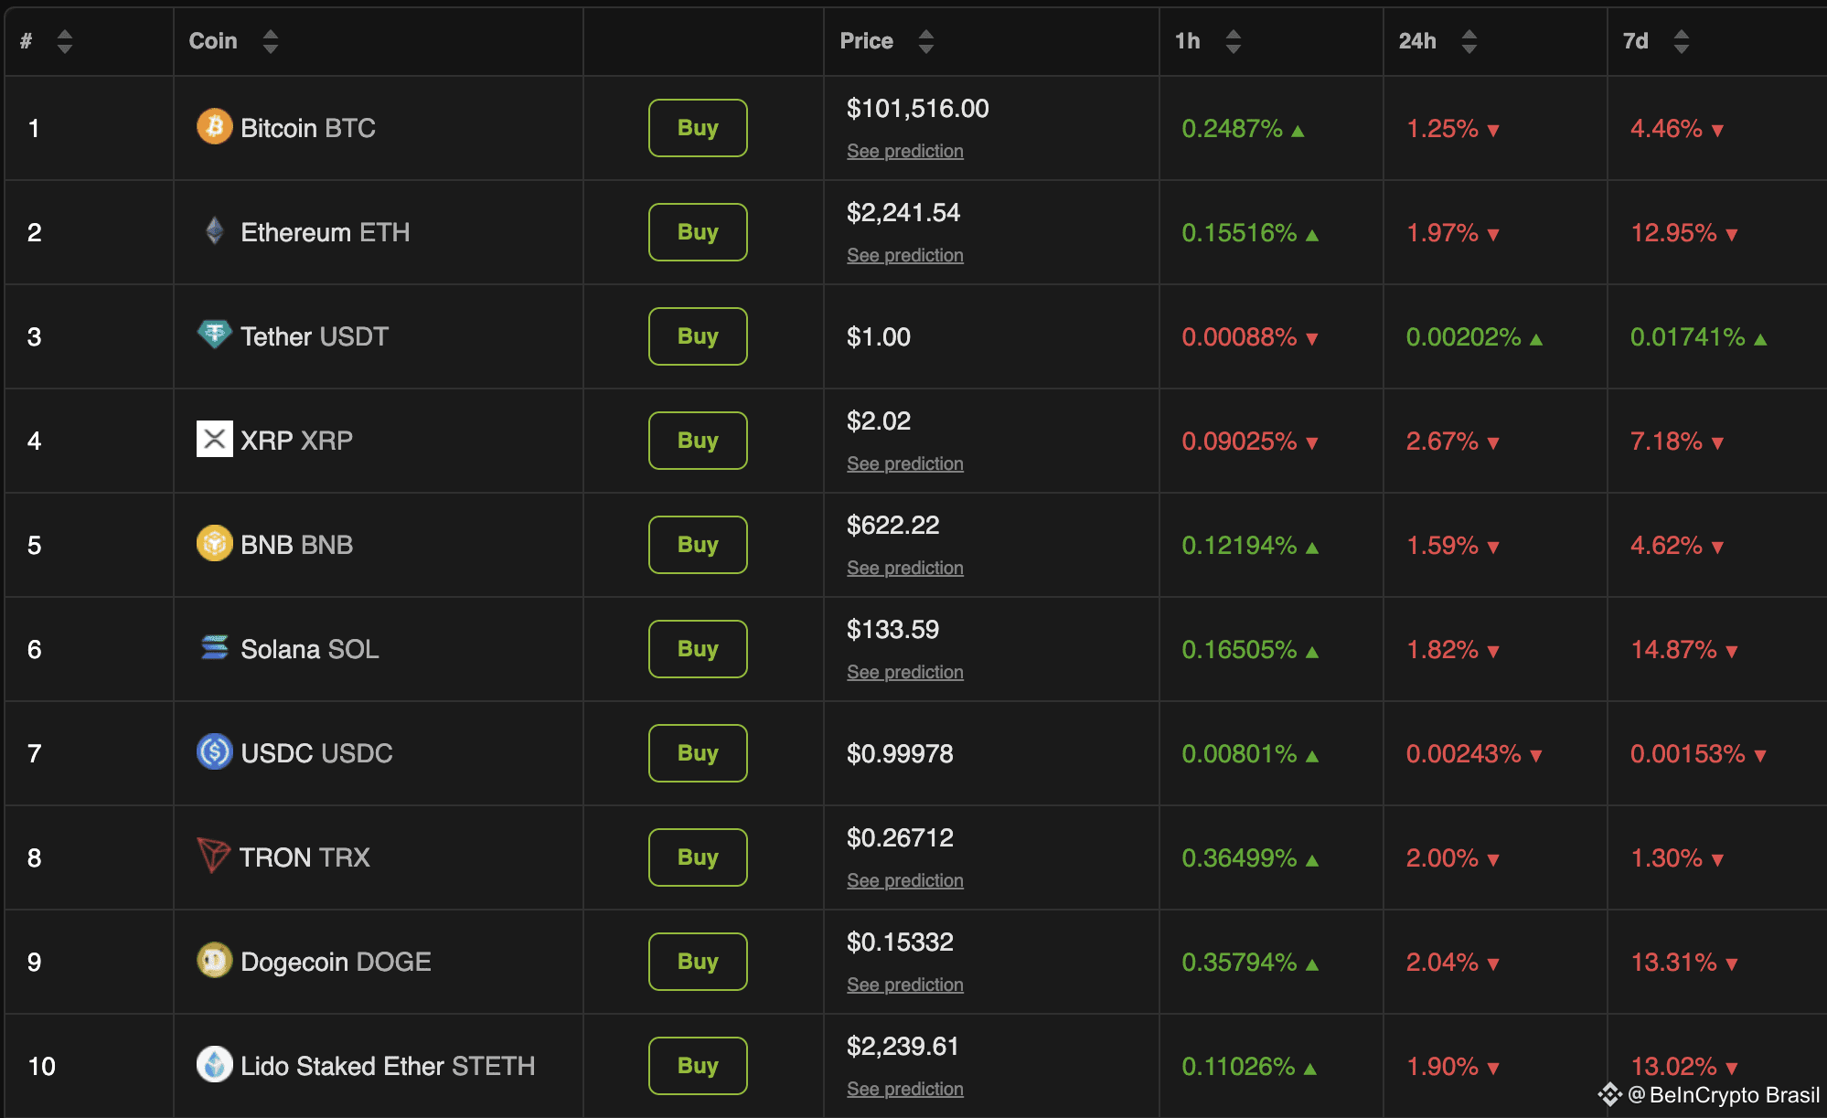Screen dimensions: 1827x1118
Task: Open TRON's See prediction link
Action: click(905, 880)
